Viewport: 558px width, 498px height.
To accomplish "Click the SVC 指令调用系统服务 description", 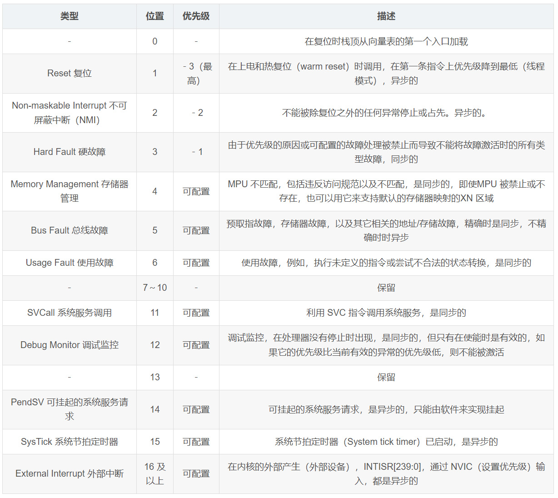I will click(x=386, y=313).
